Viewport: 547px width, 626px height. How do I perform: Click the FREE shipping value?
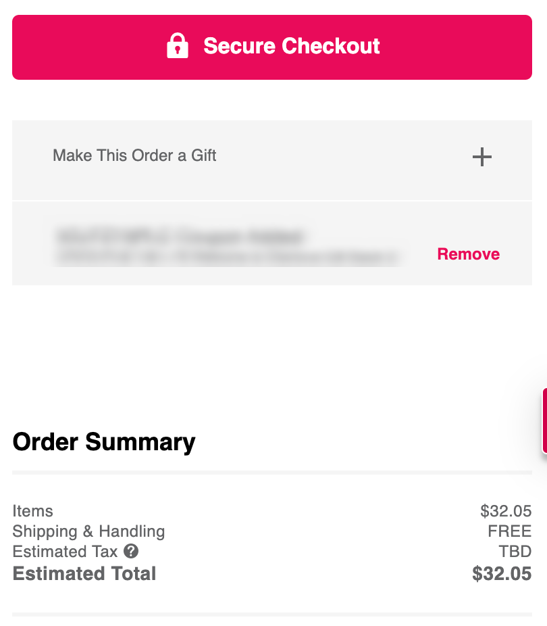pos(510,531)
